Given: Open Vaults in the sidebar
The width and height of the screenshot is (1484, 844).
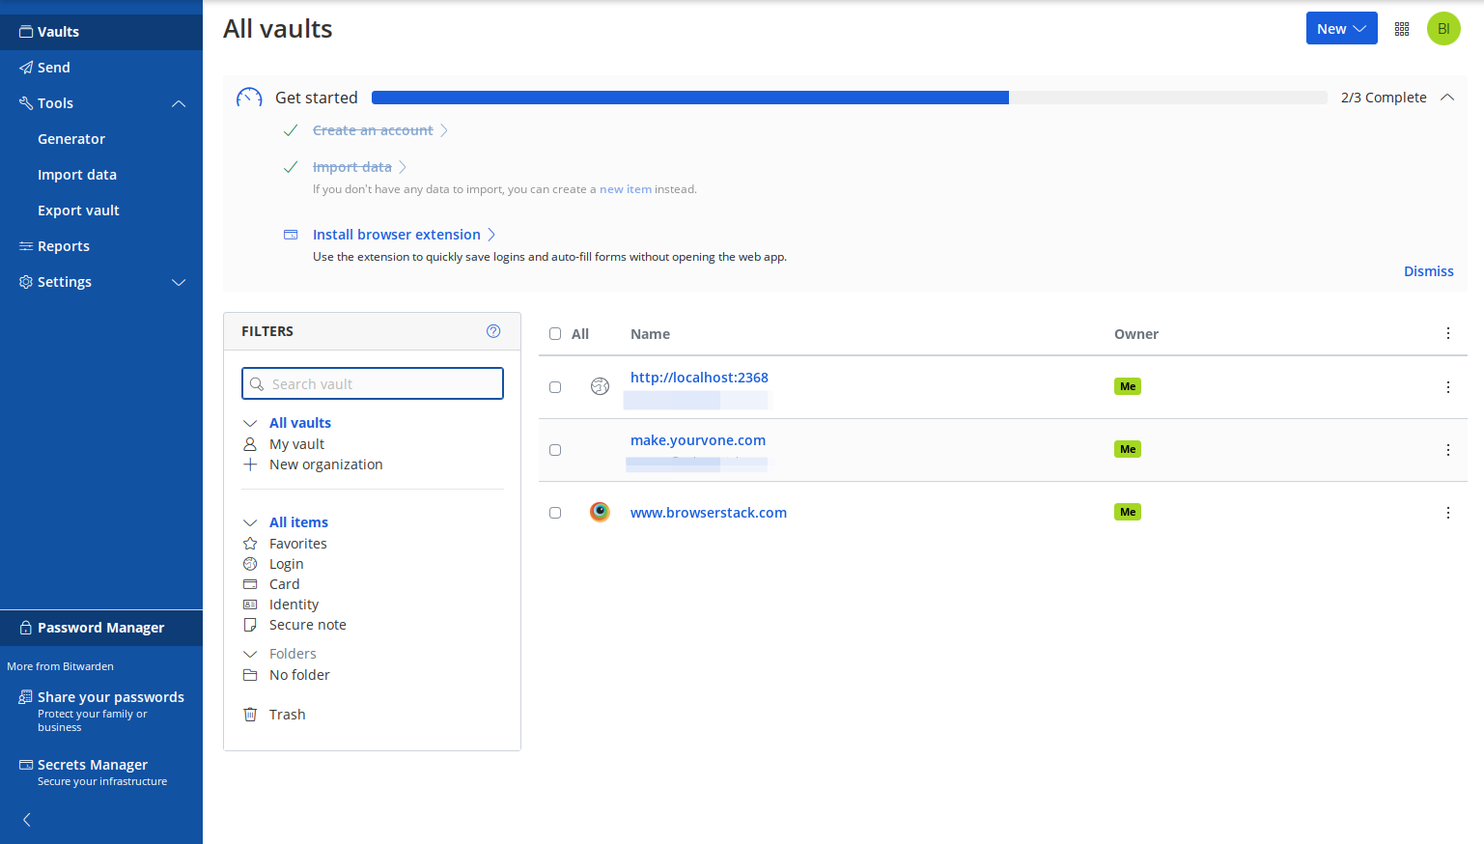Looking at the screenshot, I should click(101, 32).
